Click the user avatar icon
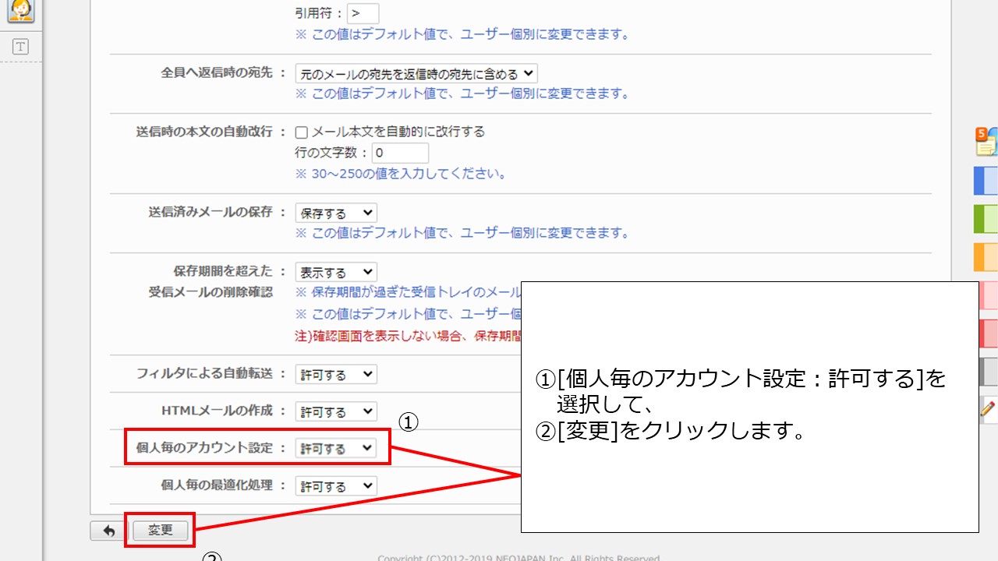 (20, 11)
